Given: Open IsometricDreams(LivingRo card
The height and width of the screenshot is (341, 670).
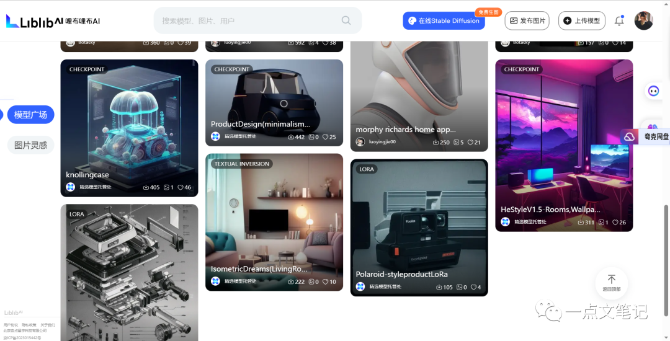Looking at the screenshot, I should (x=274, y=223).
